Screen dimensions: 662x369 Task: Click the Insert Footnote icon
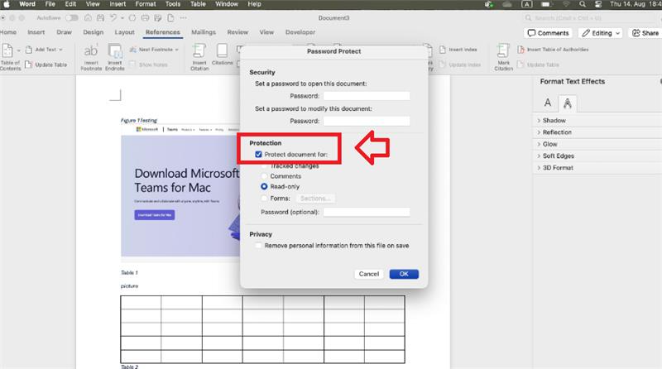(x=91, y=51)
